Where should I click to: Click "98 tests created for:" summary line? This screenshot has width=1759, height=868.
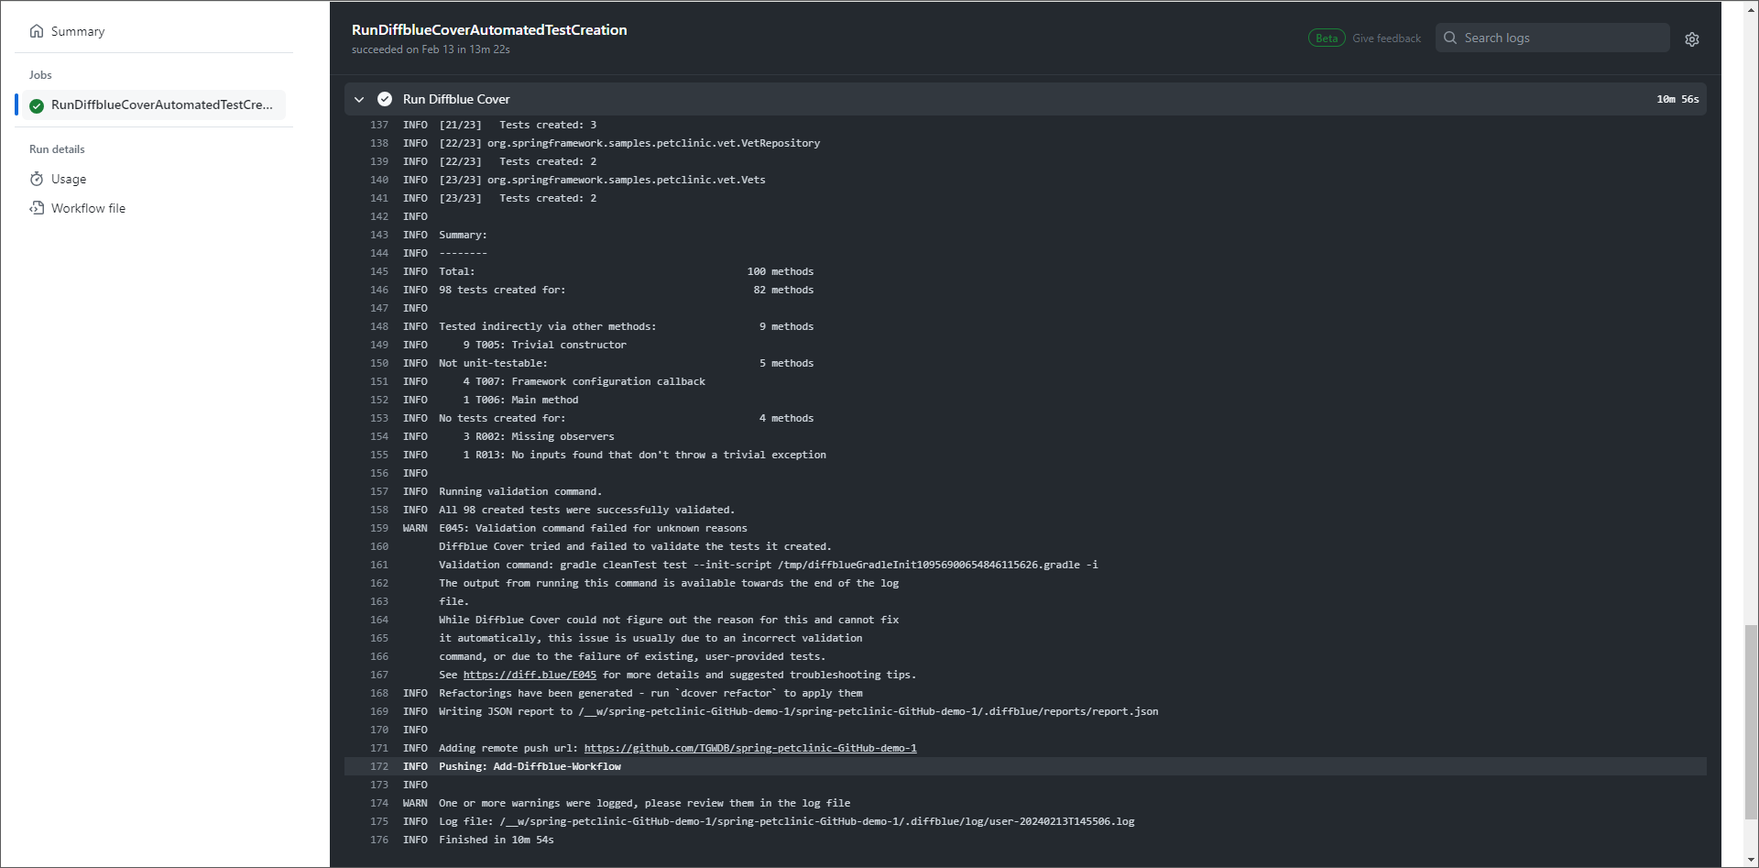tap(502, 290)
